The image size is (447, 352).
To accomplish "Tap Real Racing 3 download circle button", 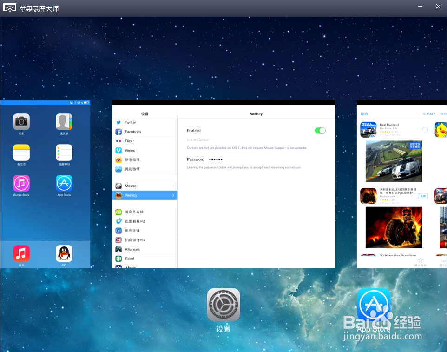I will point(425,130).
